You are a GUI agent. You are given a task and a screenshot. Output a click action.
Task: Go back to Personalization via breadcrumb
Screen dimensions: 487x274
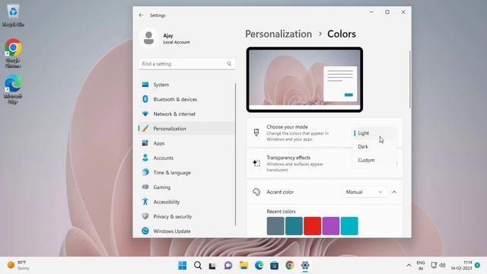[279, 33]
